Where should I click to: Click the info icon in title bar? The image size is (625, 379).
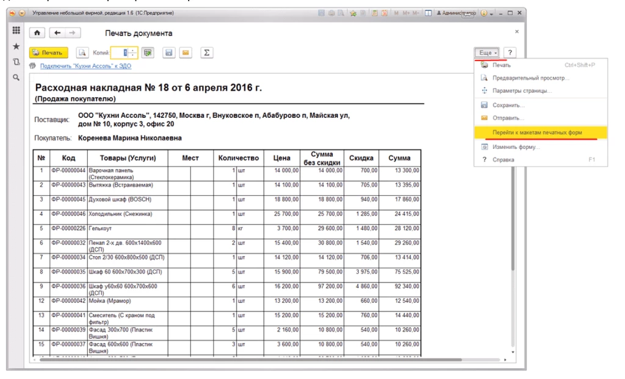pyautogui.click(x=483, y=13)
